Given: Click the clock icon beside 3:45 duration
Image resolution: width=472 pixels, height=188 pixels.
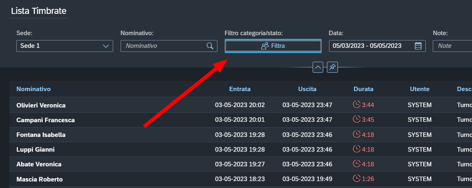Looking at the screenshot, I should click(356, 119).
